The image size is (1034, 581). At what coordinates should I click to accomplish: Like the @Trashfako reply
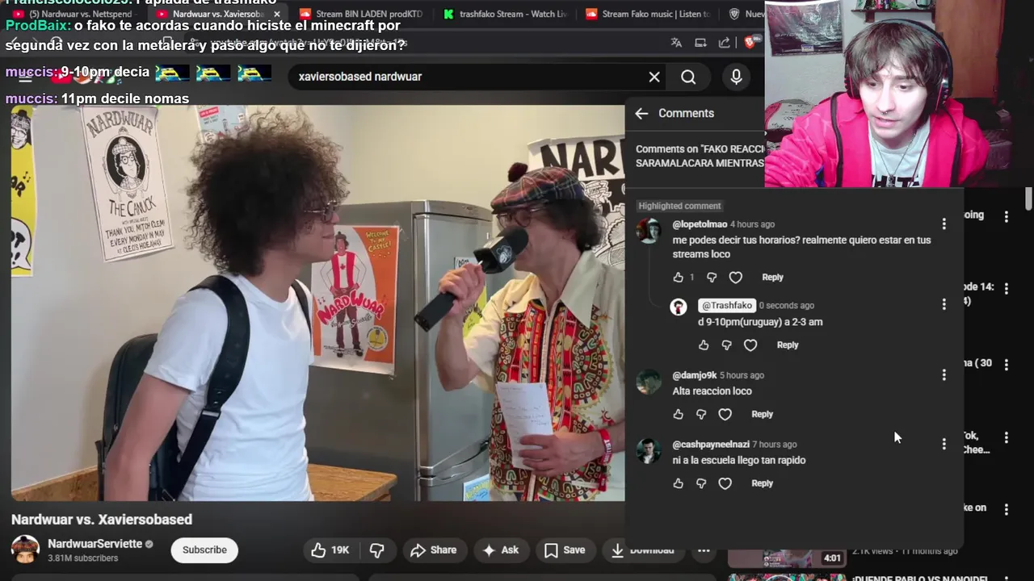click(x=704, y=345)
